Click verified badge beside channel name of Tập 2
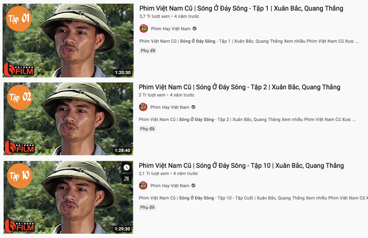 [193, 107]
